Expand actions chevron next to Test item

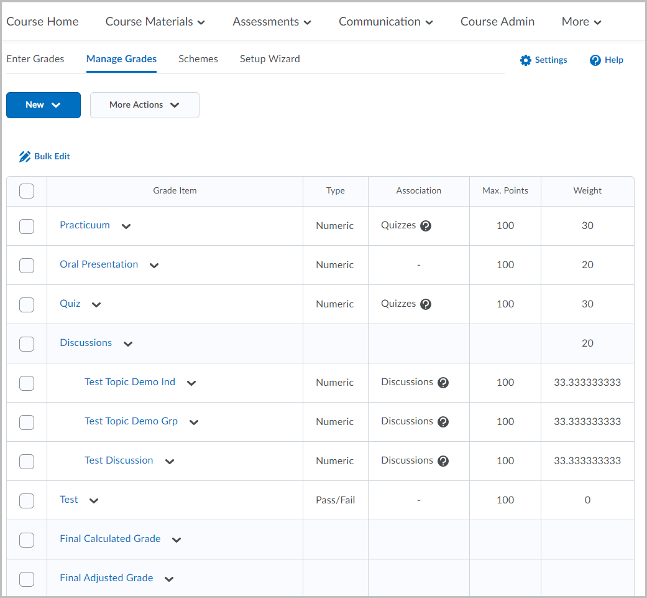[94, 501]
